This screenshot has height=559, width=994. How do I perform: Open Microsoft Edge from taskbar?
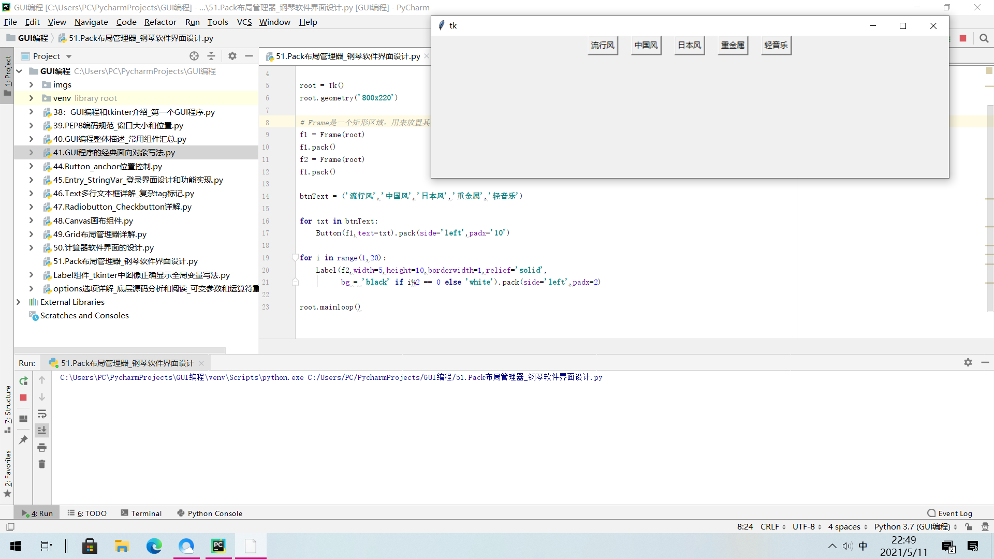[x=154, y=546]
